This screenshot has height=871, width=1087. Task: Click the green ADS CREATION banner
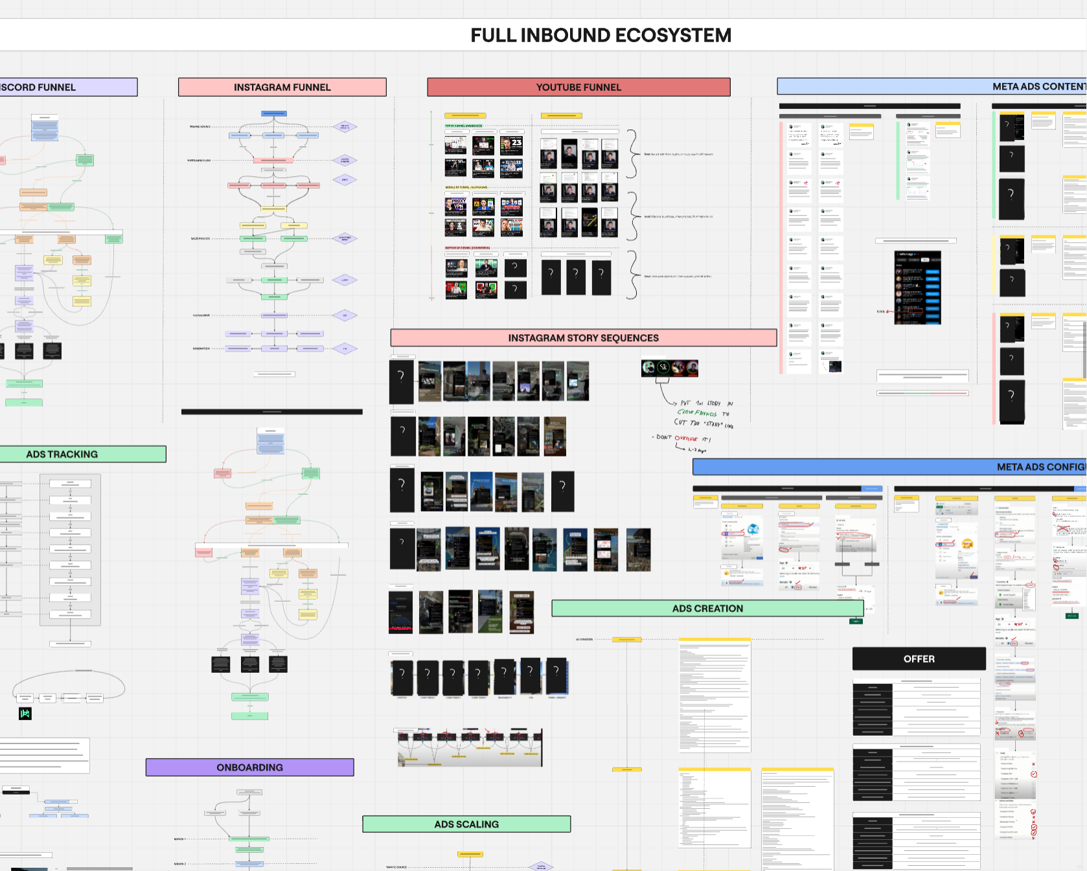coord(707,608)
